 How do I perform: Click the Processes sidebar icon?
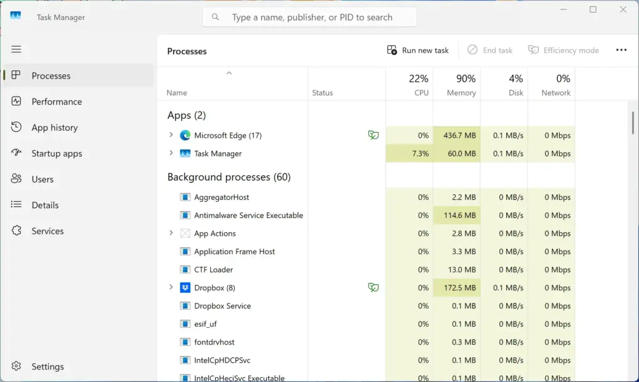(16, 75)
